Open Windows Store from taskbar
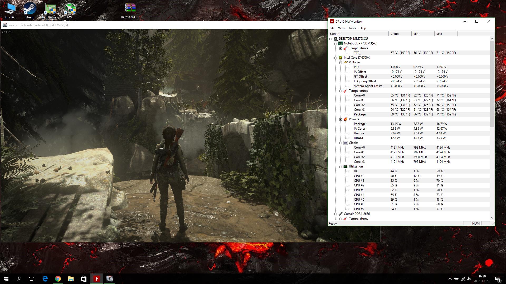This screenshot has width=506, height=284. (x=84, y=279)
